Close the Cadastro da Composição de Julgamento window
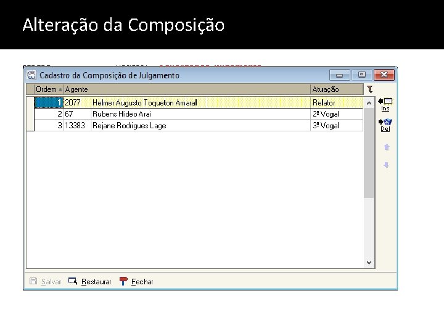This screenshot has width=444, height=333. coord(384,75)
